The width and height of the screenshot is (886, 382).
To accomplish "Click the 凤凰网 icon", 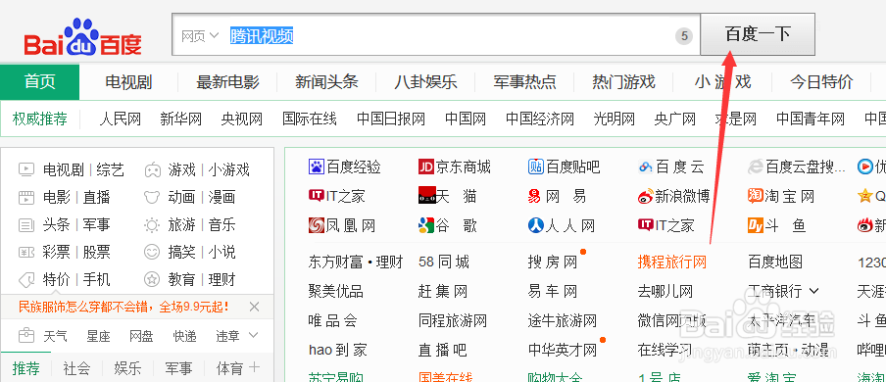I will coord(316,225).
